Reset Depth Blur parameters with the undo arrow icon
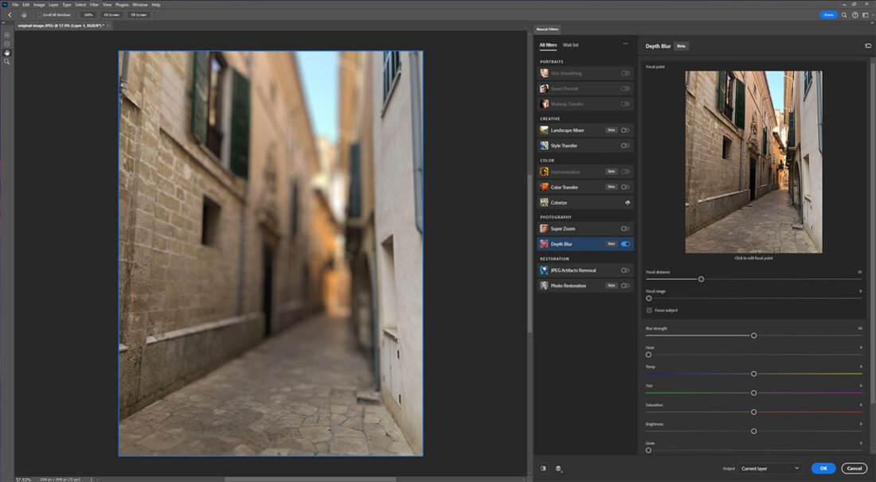Viewport: 876px width, 482px height. pos(867,46)
